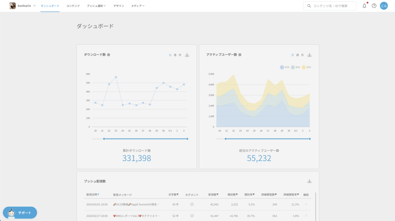
Task: Click the MMUレポートVol.3 push message
Action: click(137, 216)
